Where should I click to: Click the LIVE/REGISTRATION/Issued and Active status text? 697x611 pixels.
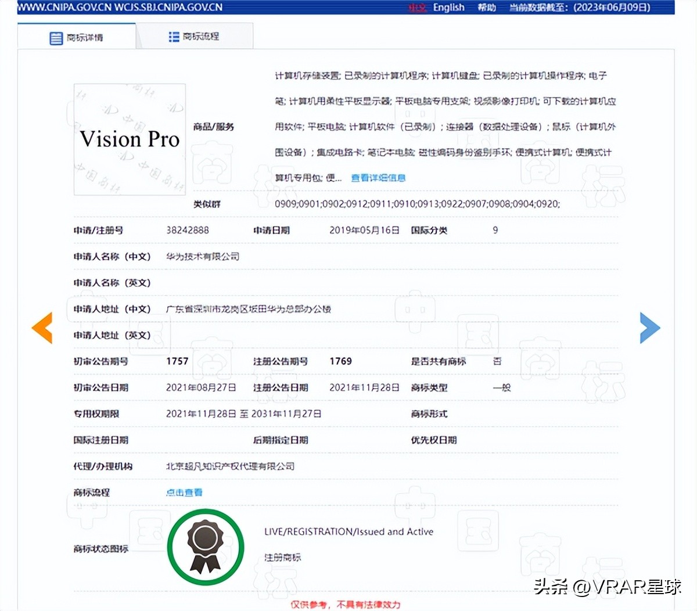tap(349, 531)
